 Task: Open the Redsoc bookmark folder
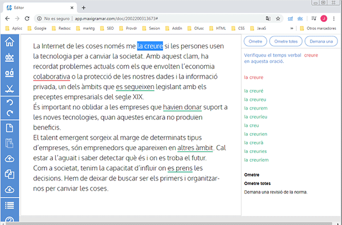point(62,28)
